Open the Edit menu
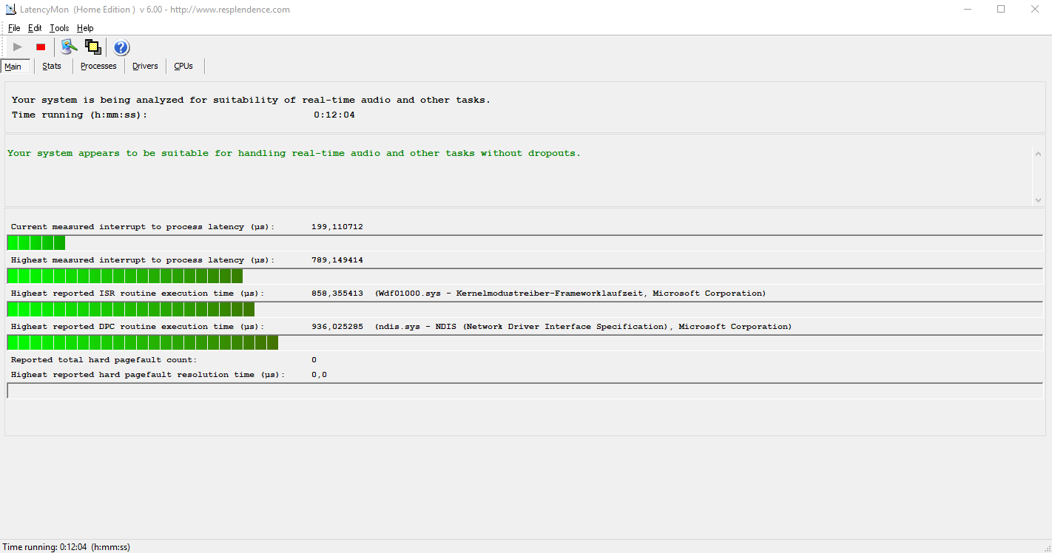The height and width of the screenshot is (553, 1052). pyautogui.click(x=35, y=28)
